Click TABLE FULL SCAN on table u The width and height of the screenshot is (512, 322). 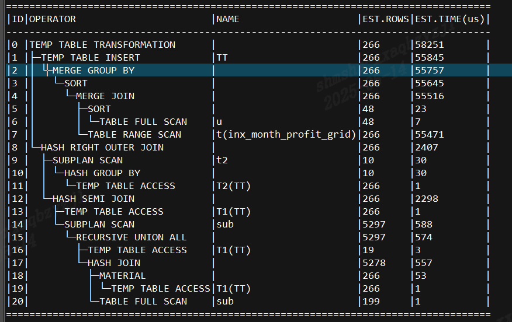[x=143, y=122]
